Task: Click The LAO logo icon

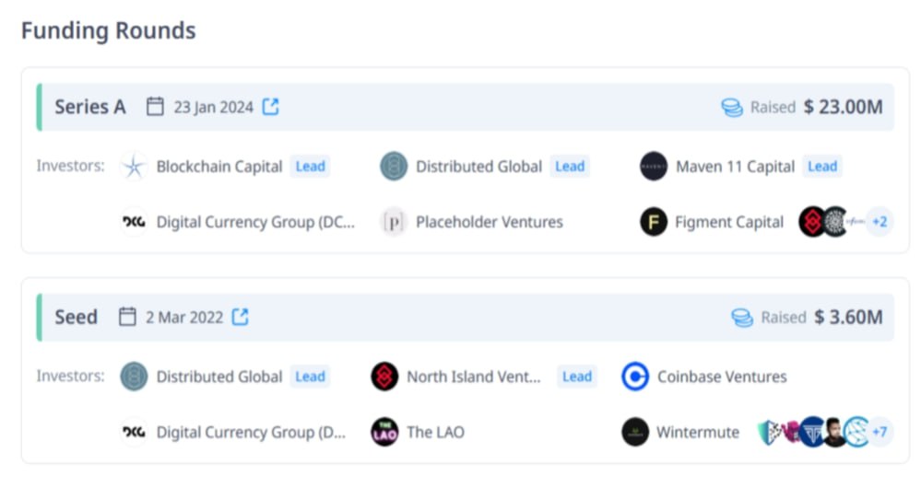Action: (384, 432)
